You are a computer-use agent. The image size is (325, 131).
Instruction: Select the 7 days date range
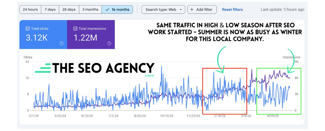tap(50, 10)
